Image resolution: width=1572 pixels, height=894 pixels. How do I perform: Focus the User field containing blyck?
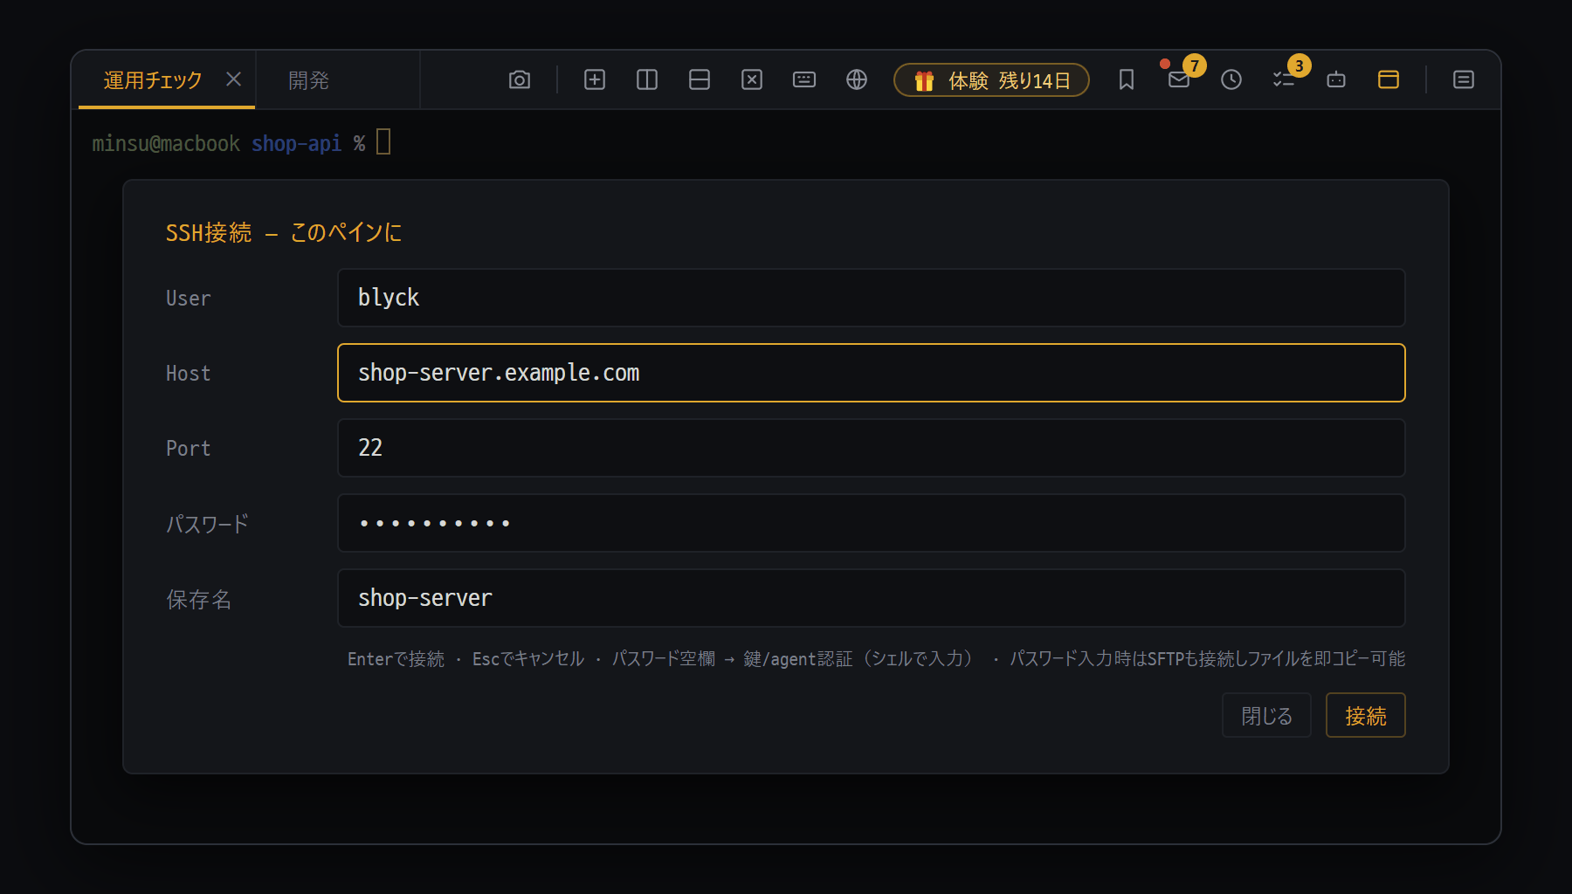coord(872,298)
